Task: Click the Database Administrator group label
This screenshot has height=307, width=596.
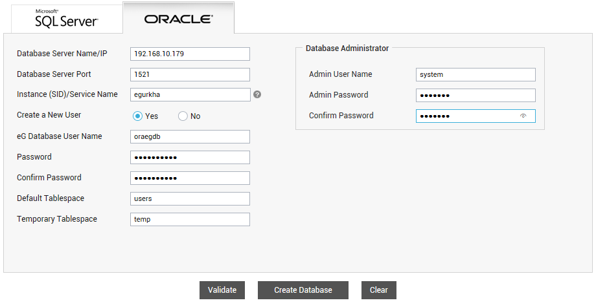Action: pos(347,48)
